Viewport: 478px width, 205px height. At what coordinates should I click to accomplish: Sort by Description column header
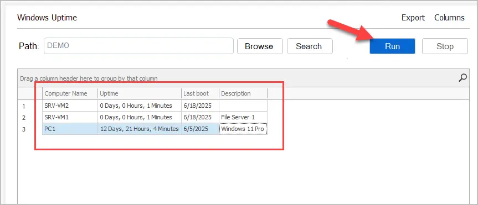point(243,93)
